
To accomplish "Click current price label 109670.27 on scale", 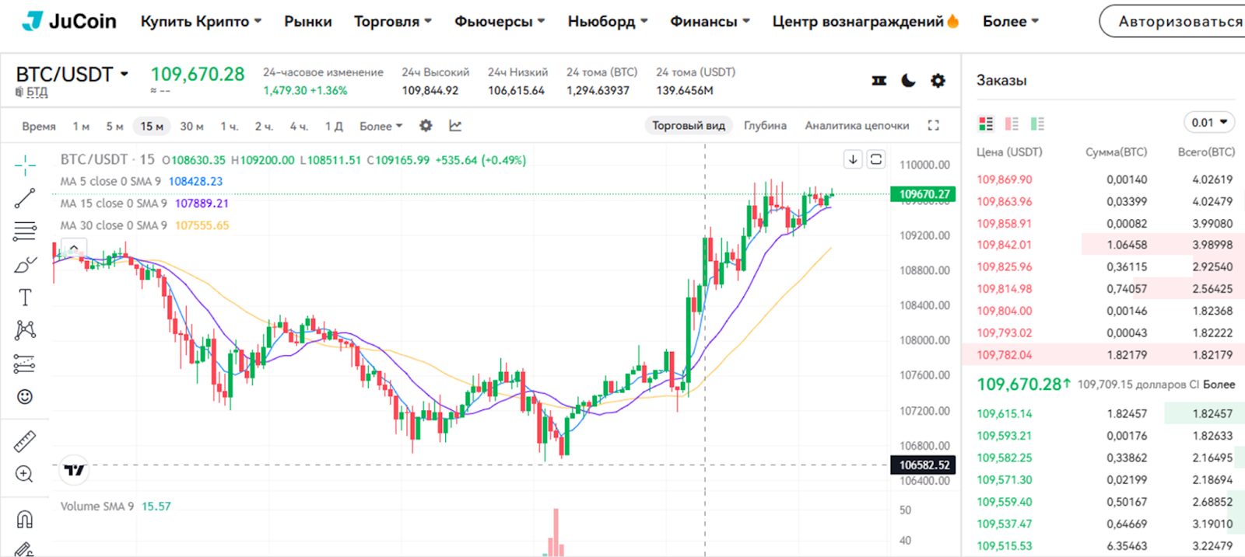I will [x=923, y=194].
